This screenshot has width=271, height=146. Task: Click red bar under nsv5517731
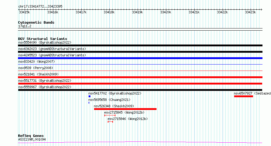(x=140, y=84)
